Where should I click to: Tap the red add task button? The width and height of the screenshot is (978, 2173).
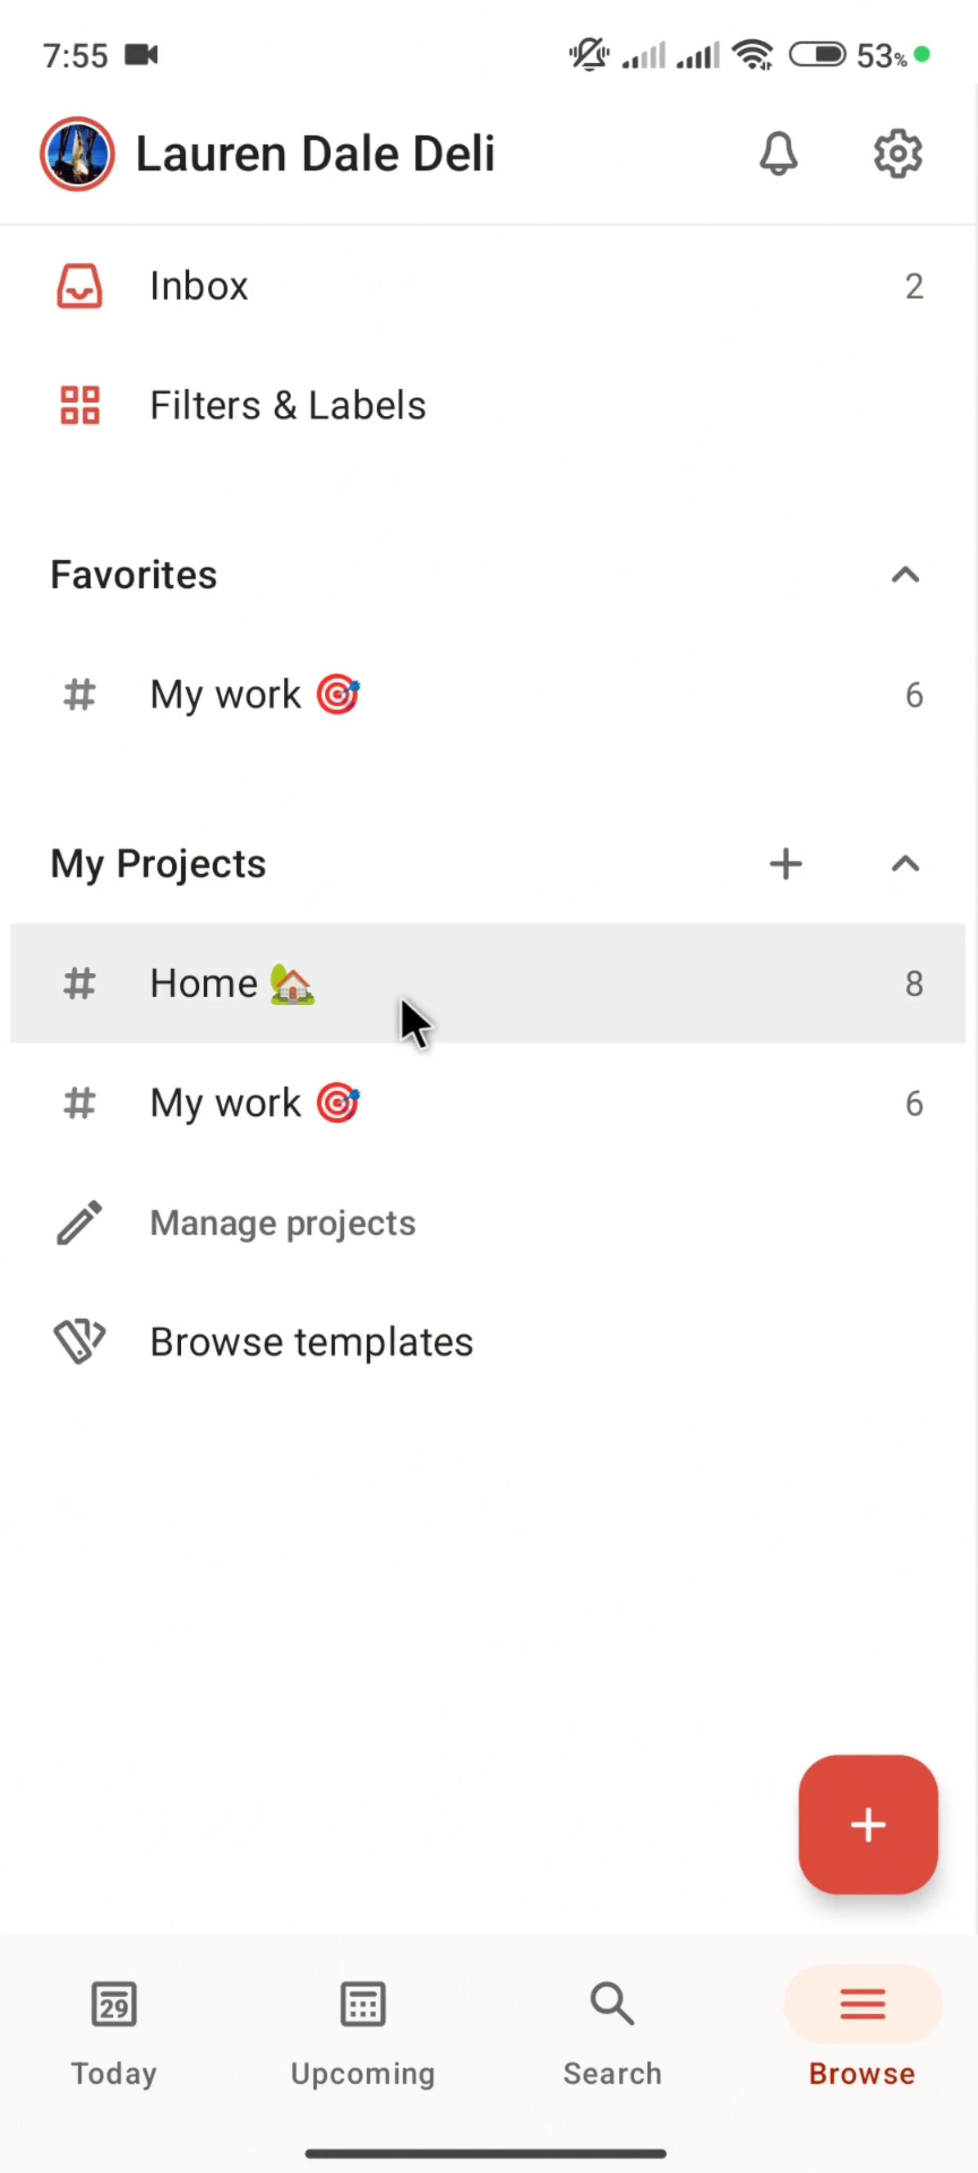tap(868, 1824)
